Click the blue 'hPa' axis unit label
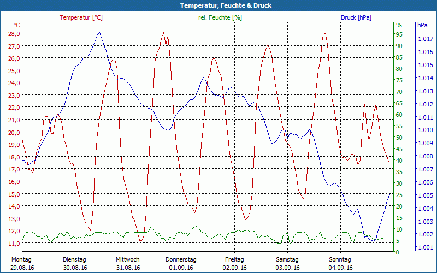The width and height of the screenshot is (437, 273). pos(422,25)
